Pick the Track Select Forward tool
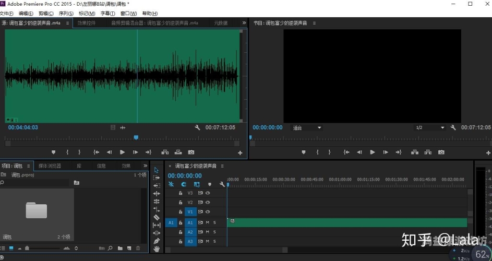 [157, 177]
